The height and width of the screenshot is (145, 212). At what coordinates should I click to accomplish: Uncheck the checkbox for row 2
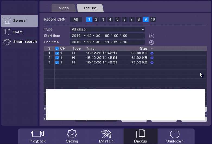coord(57,58)
